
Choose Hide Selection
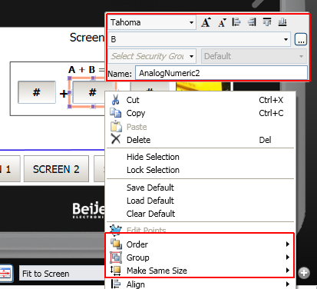[200, 157]
